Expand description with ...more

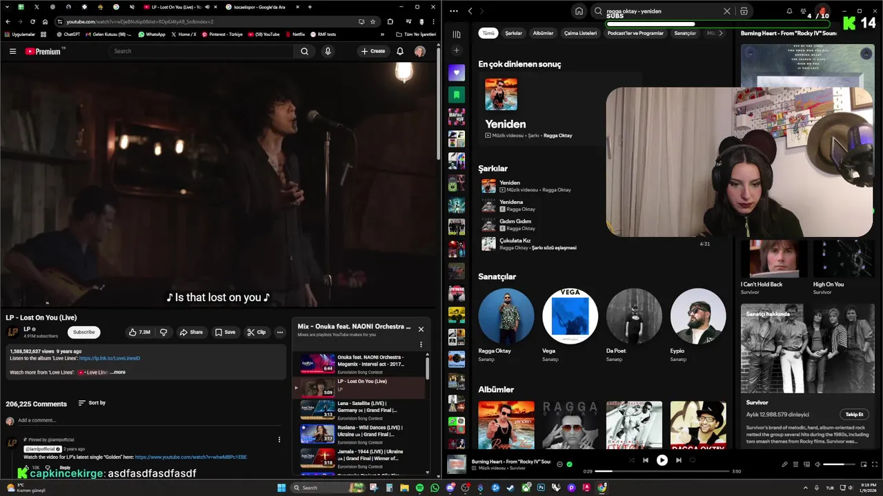click(x=117, y=372)
